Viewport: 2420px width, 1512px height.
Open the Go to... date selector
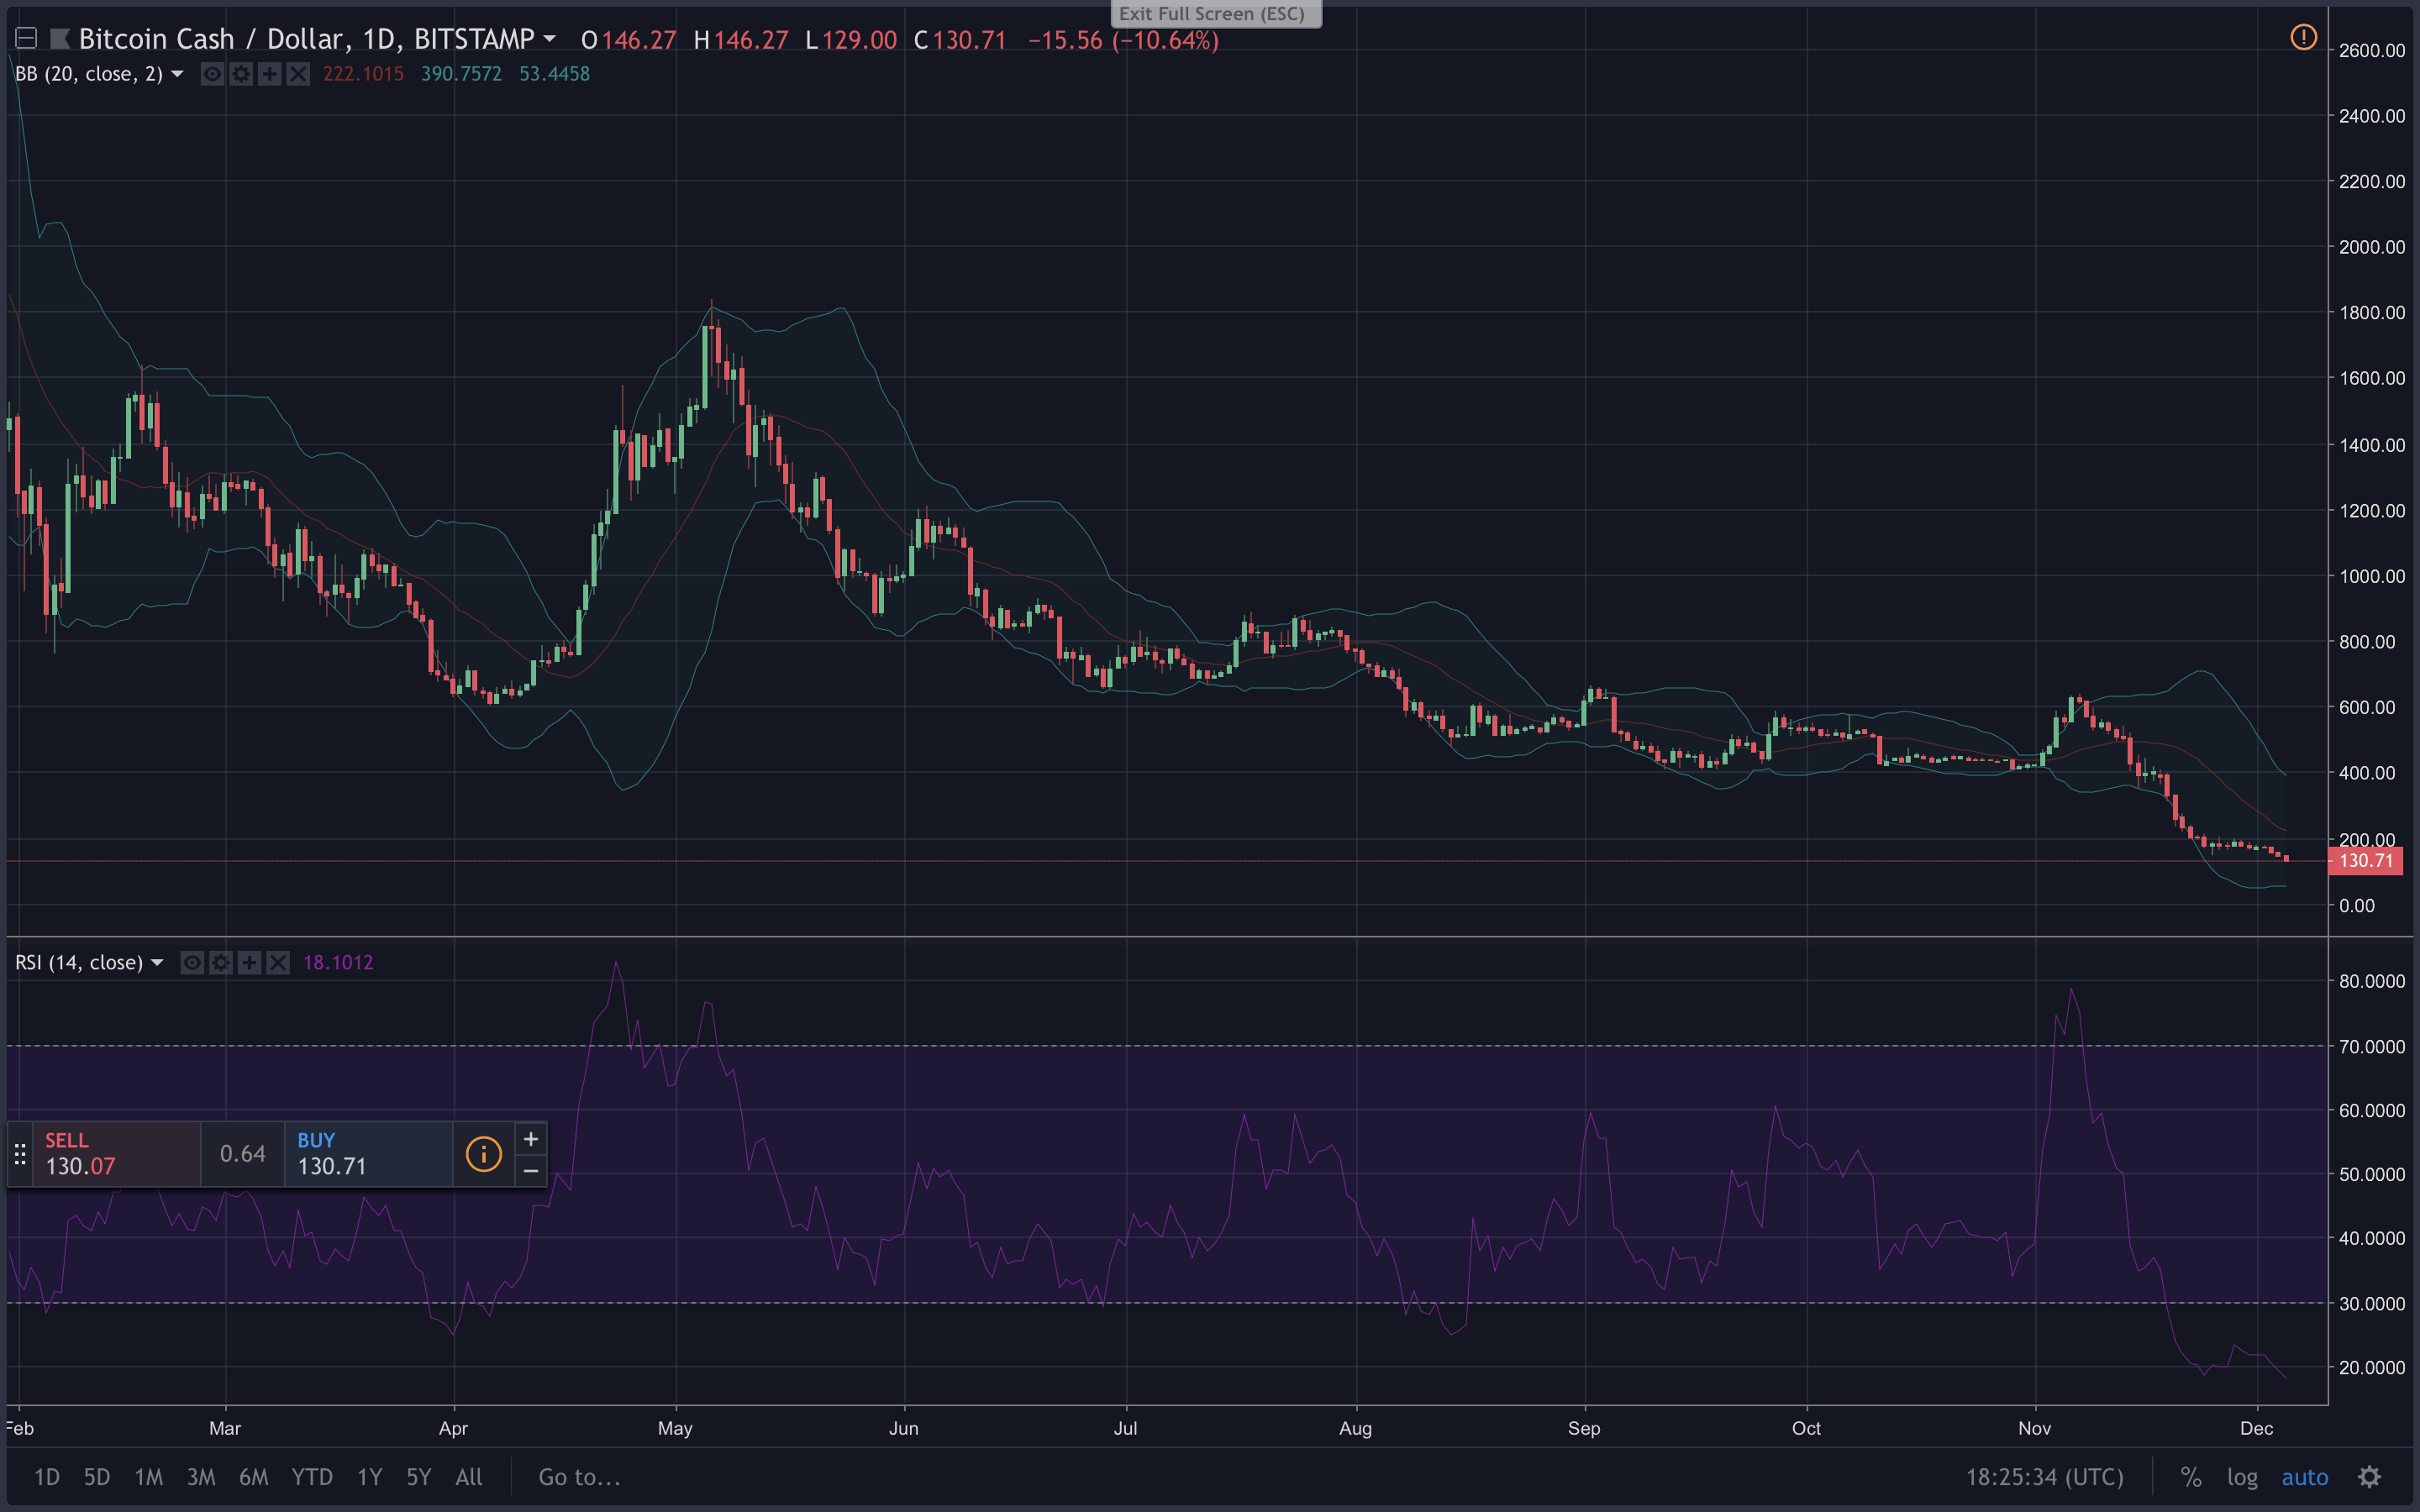click(580, 1477)
